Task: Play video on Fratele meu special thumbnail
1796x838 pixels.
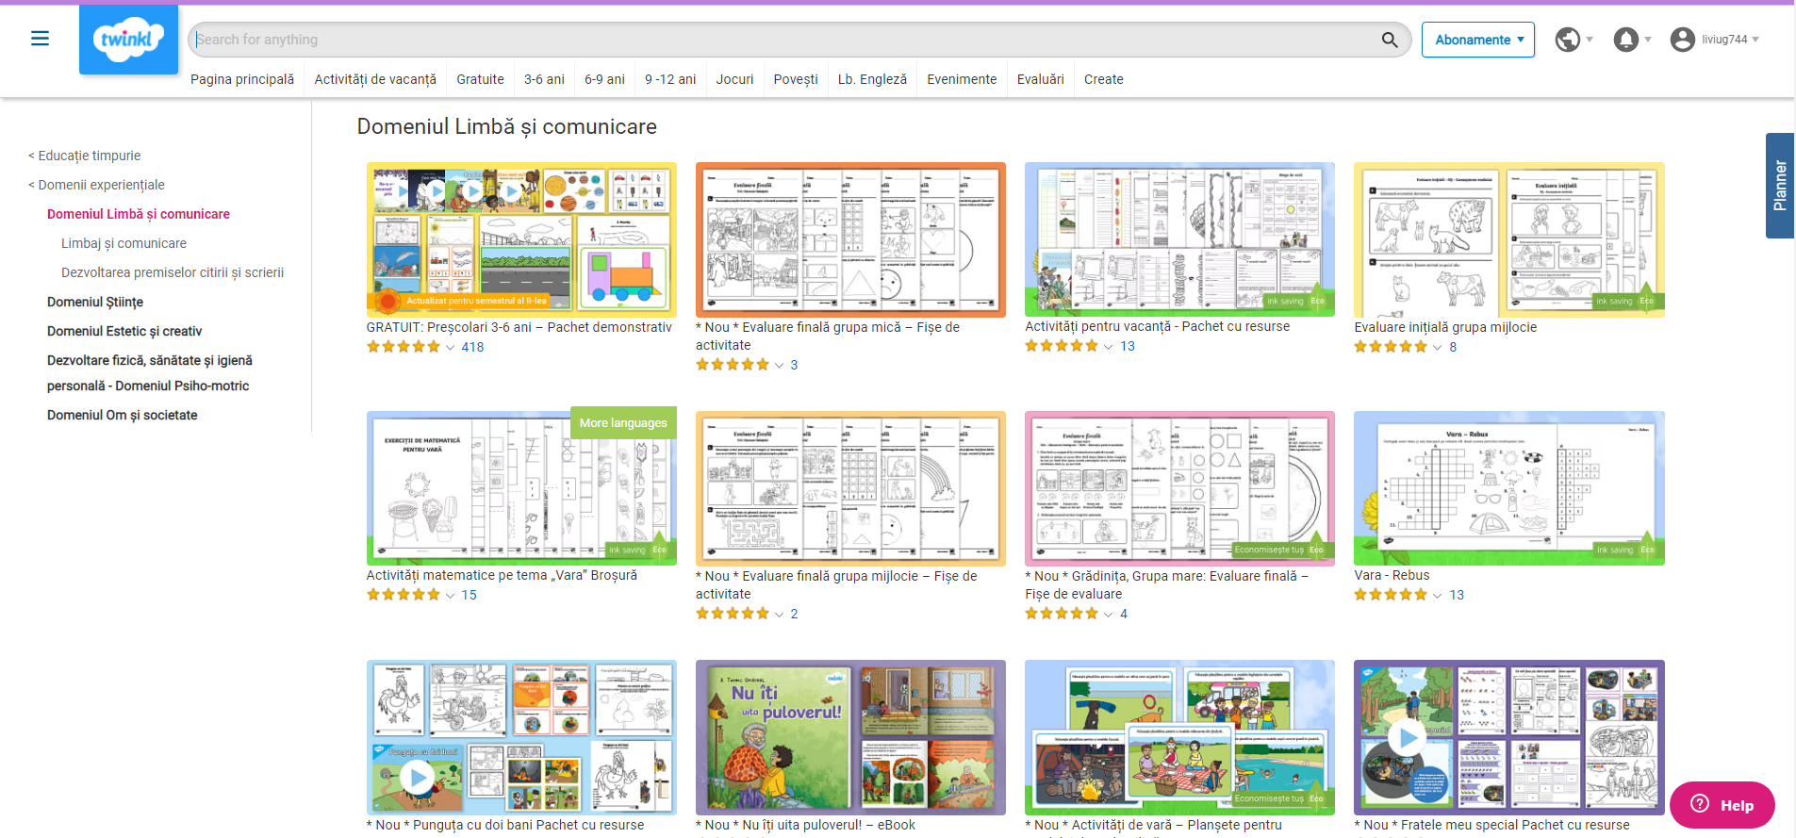Action: (x=1407, y=736)
